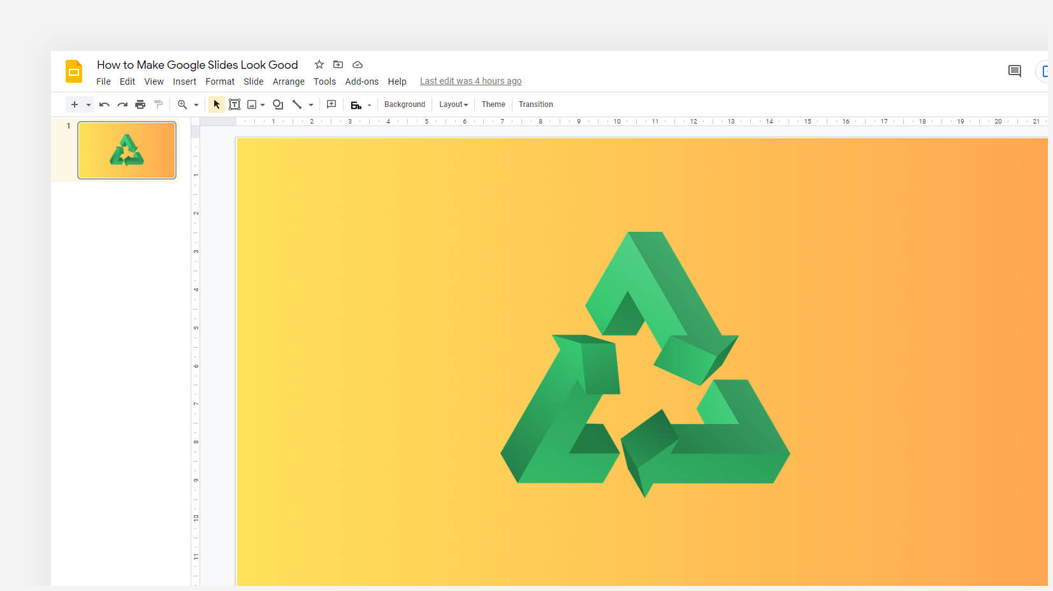This screenshot has height=591, width=1053.
Task: Expand the placeholder dropdown arrow
Action: coord(370,104)
